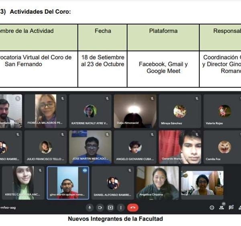Click speaking indicator on gino martin quispe tile
The width and height of the screenshot is (241, 226).
(x=85, y=171)
